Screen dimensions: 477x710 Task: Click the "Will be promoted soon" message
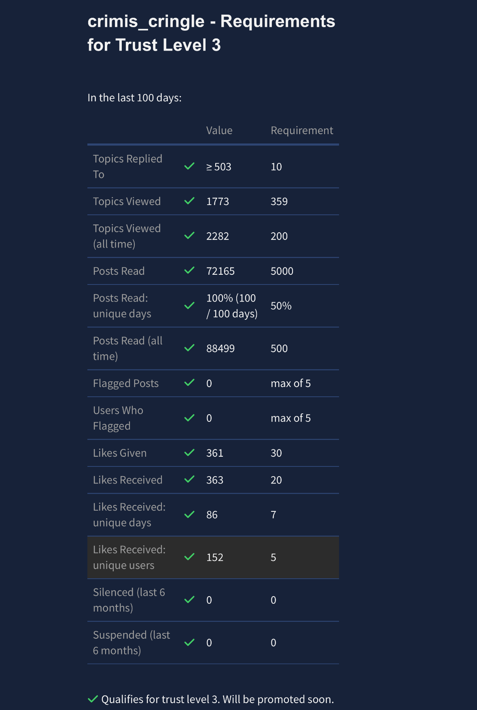pos(278,699)
